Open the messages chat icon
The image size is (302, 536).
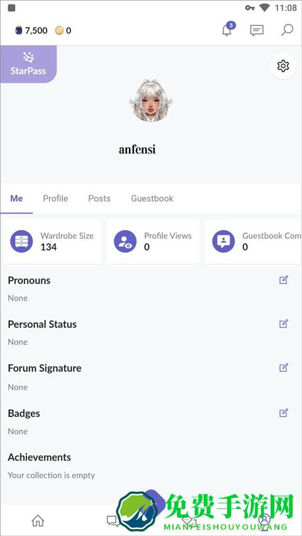click(x=257, y=30)
